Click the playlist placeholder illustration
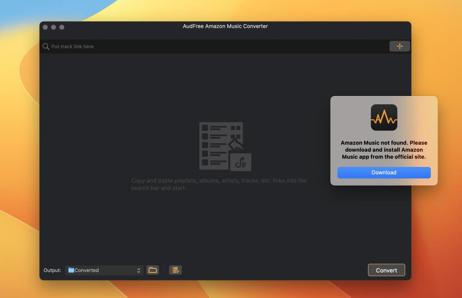462x298 pixels. click(x=221, y=146)
